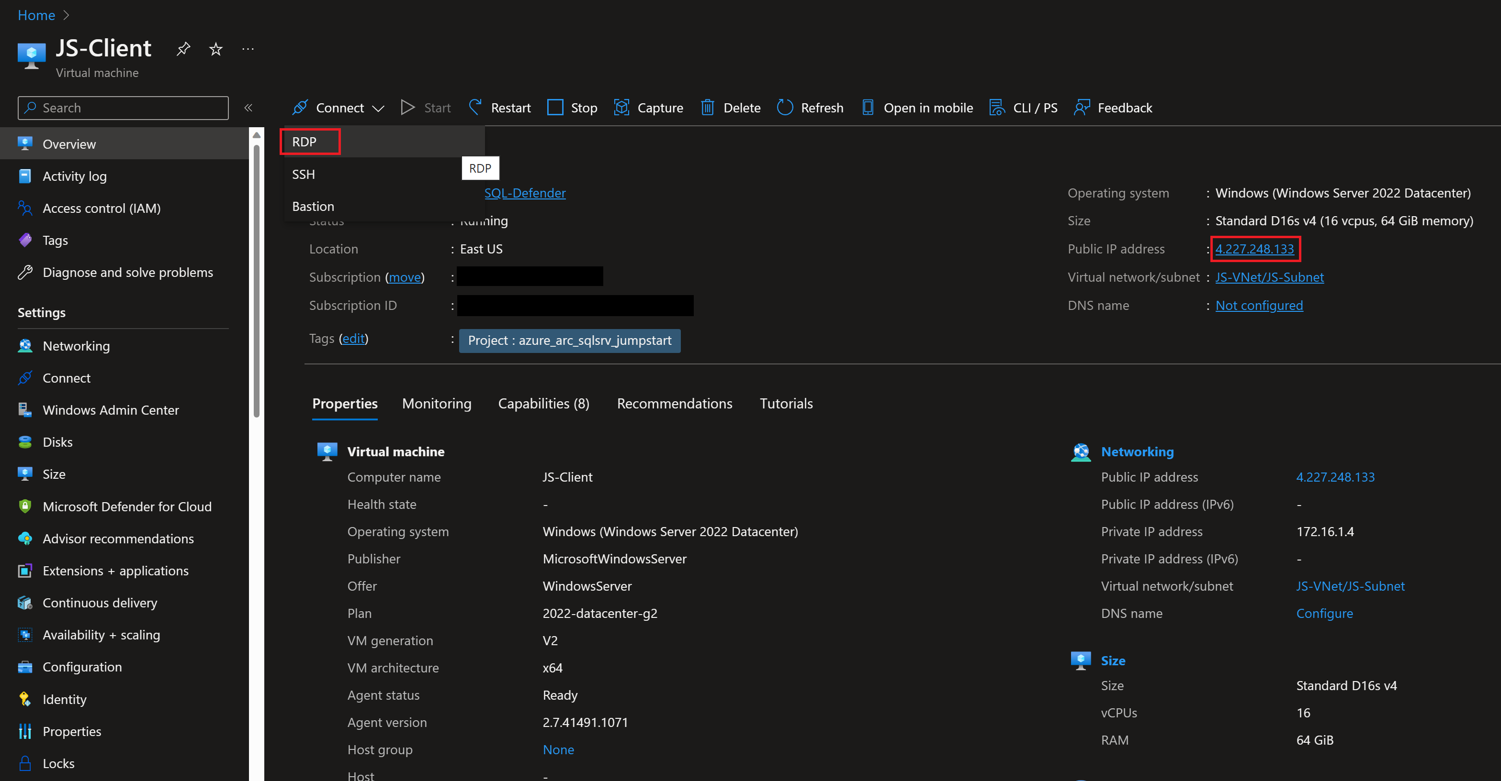Switch to the Capabilities (8) tab
This screenshot has width=1501, height=781.
[543, 403]
